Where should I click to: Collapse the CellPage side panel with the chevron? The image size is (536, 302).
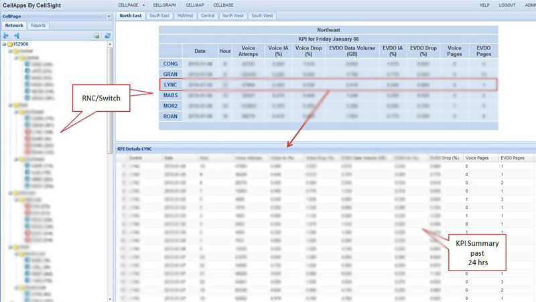click(x=109, y=15)
